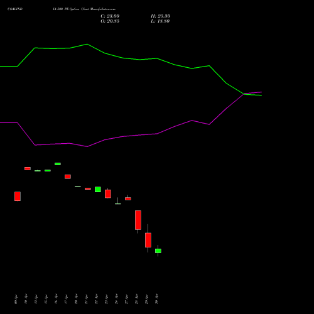Screen dimensions: 314x314
Task: Click the purple indicator line at its lowest point
Action: [x=87, y=146]
